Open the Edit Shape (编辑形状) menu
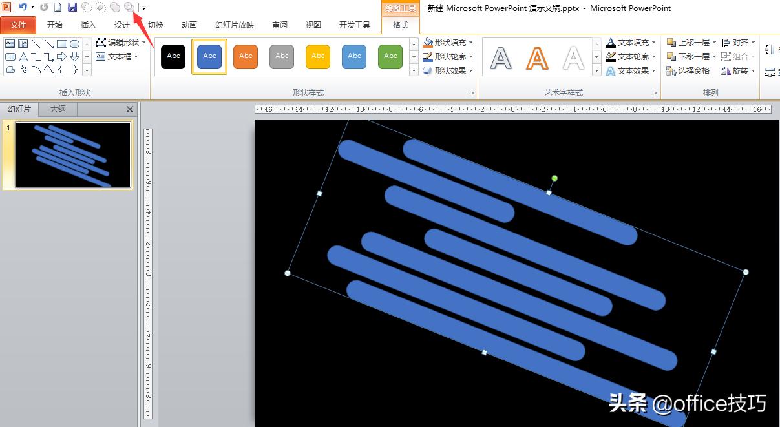780x427 pixels. 118,42
